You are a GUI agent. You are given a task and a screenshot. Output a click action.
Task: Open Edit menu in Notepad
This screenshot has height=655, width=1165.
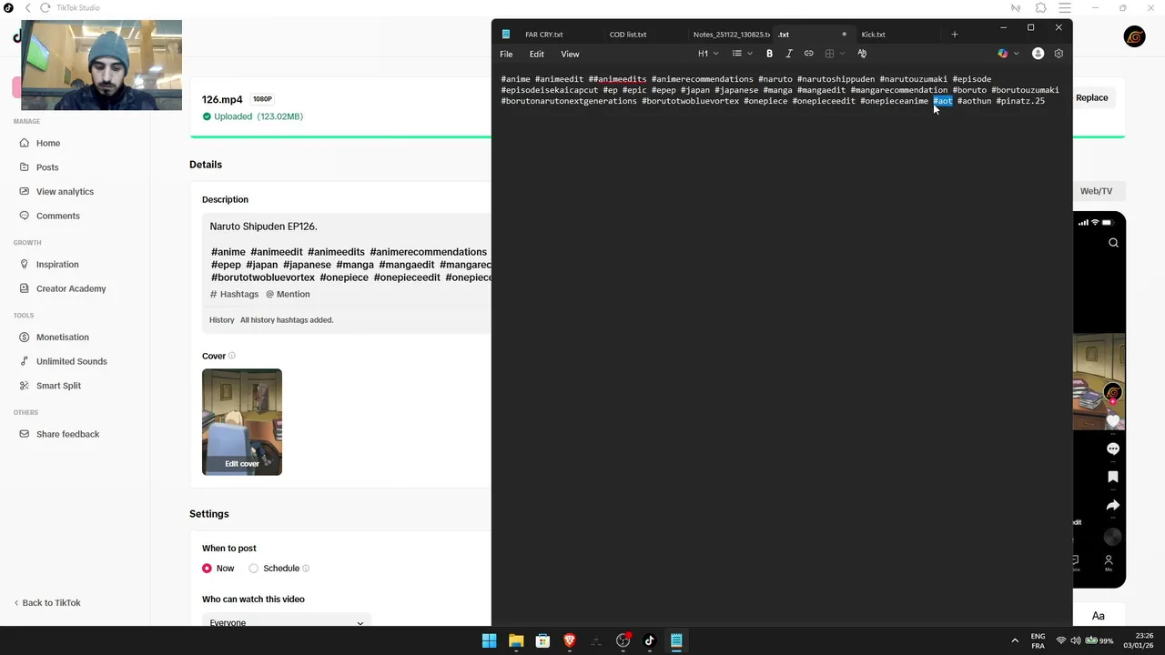tap(537, 54)
